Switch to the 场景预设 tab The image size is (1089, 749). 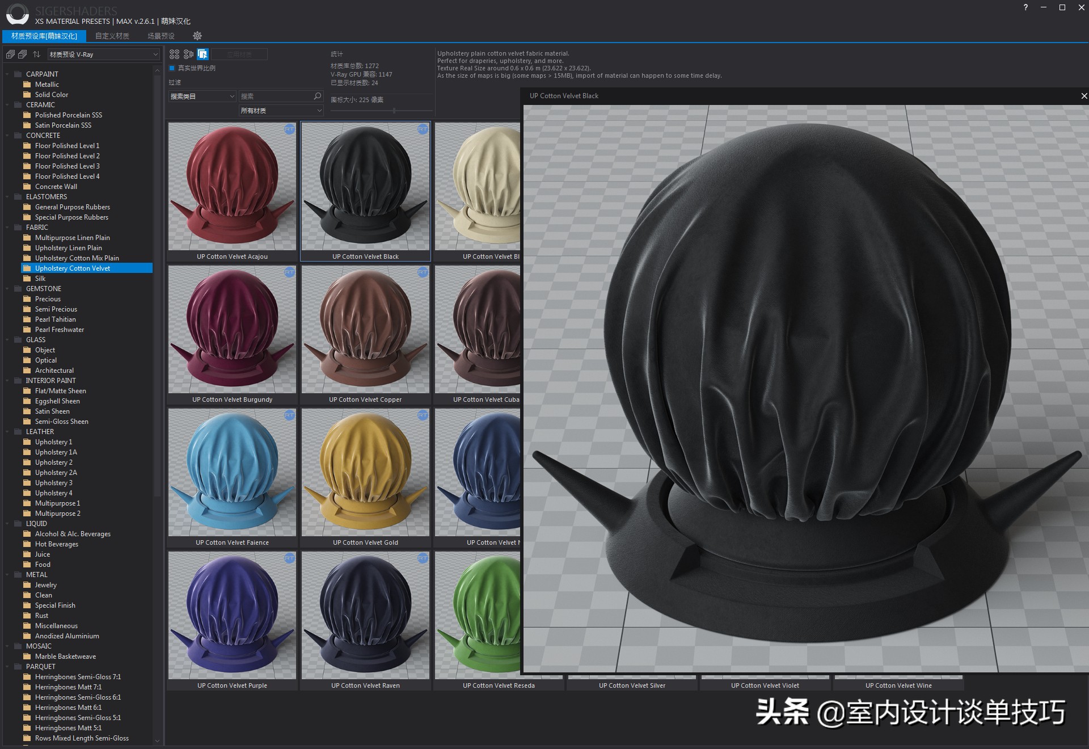click(x=161, y=36)
